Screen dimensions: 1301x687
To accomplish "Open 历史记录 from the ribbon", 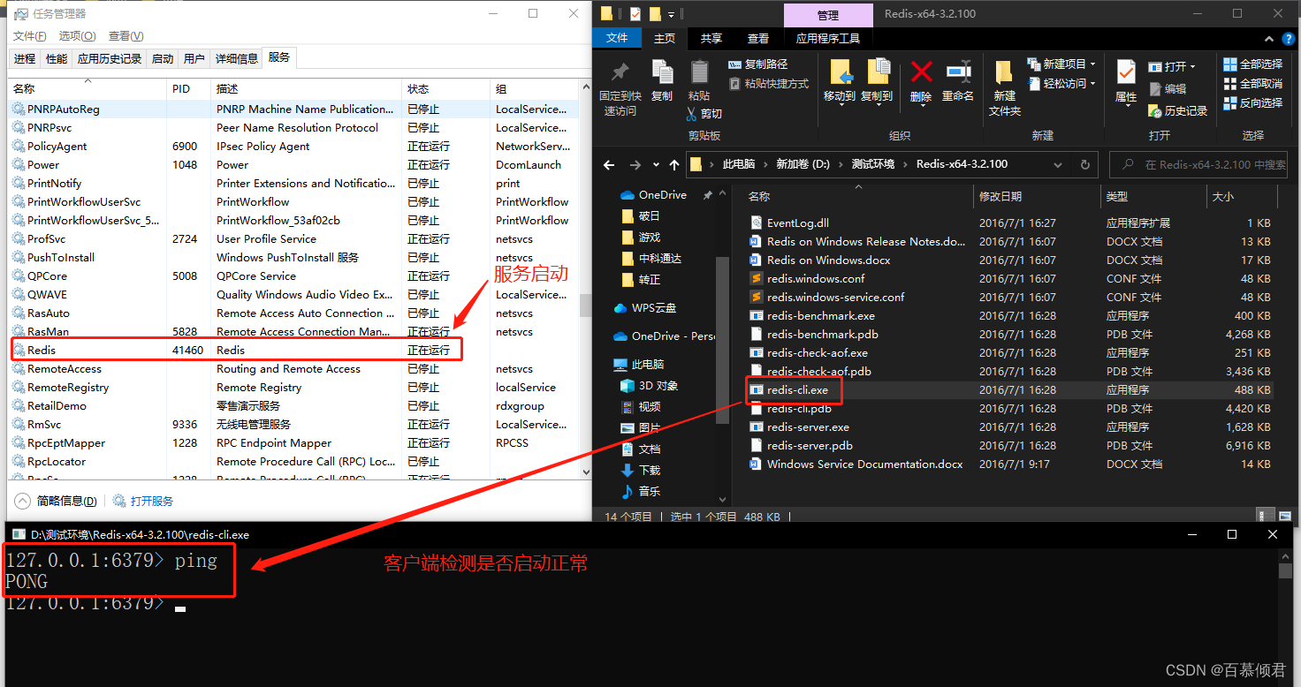I will coord(1177,111).
